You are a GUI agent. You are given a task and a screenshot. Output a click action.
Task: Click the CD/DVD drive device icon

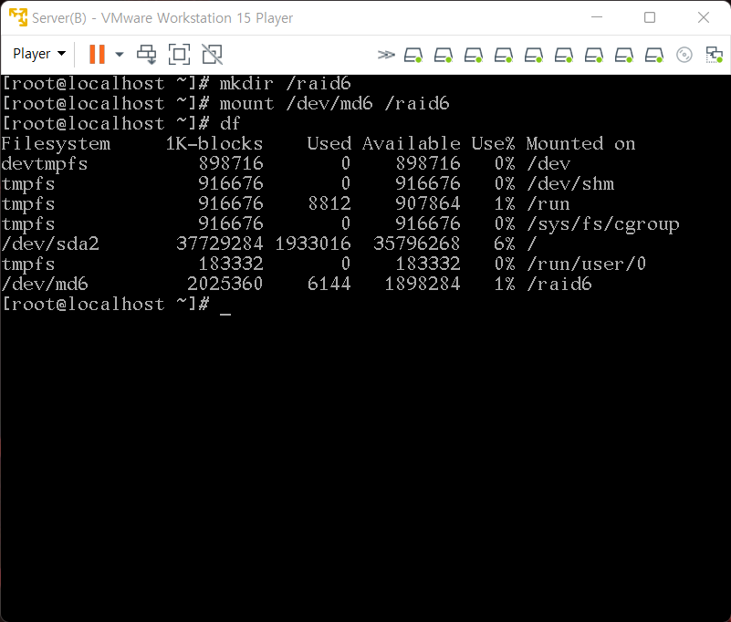(x=684, y=55)
